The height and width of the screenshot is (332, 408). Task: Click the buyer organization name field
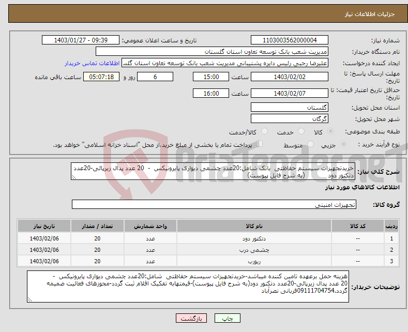pyautogui.click(x=212, y=52)
